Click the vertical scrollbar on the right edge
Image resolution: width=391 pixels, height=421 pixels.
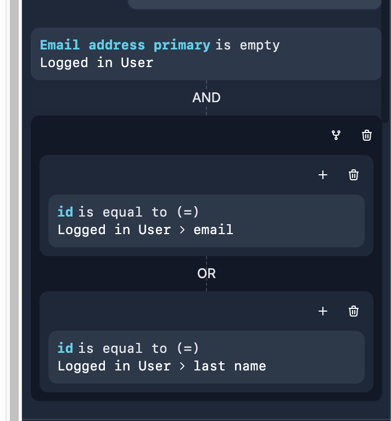pos(386,60)
